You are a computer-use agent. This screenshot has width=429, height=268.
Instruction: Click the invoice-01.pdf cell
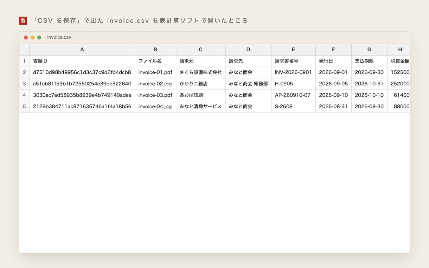(155, 72)
